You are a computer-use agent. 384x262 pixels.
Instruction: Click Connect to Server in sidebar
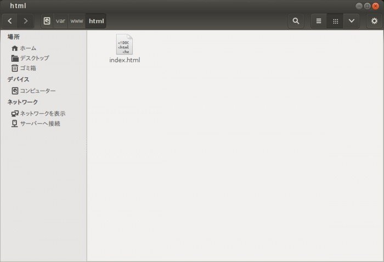pyautogui.click(x=39, y=124)
